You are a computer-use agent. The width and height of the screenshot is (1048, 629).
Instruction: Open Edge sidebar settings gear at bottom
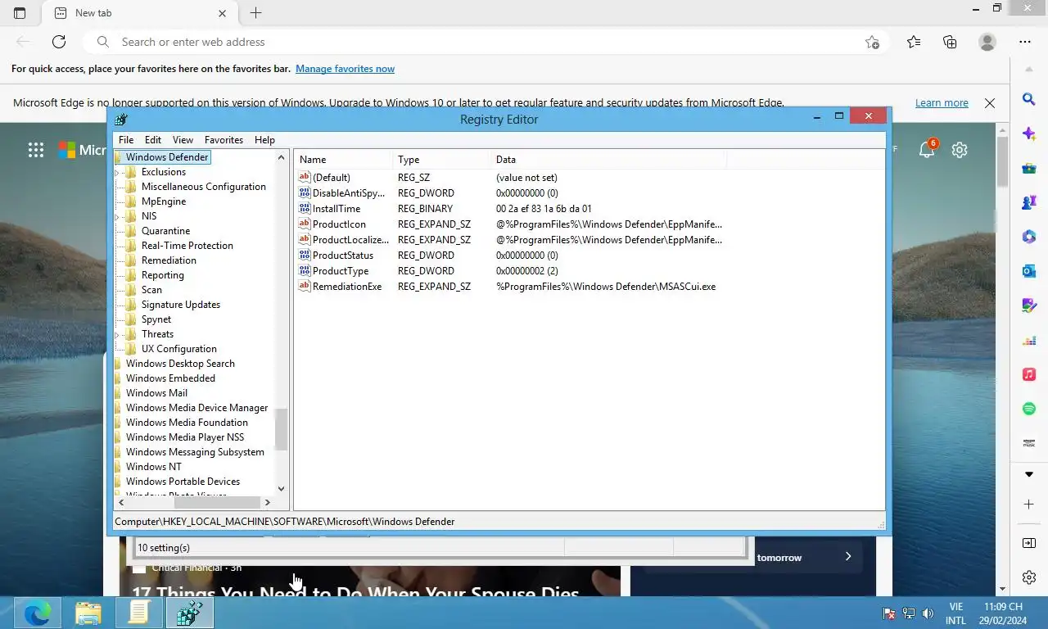point(1029,577)
